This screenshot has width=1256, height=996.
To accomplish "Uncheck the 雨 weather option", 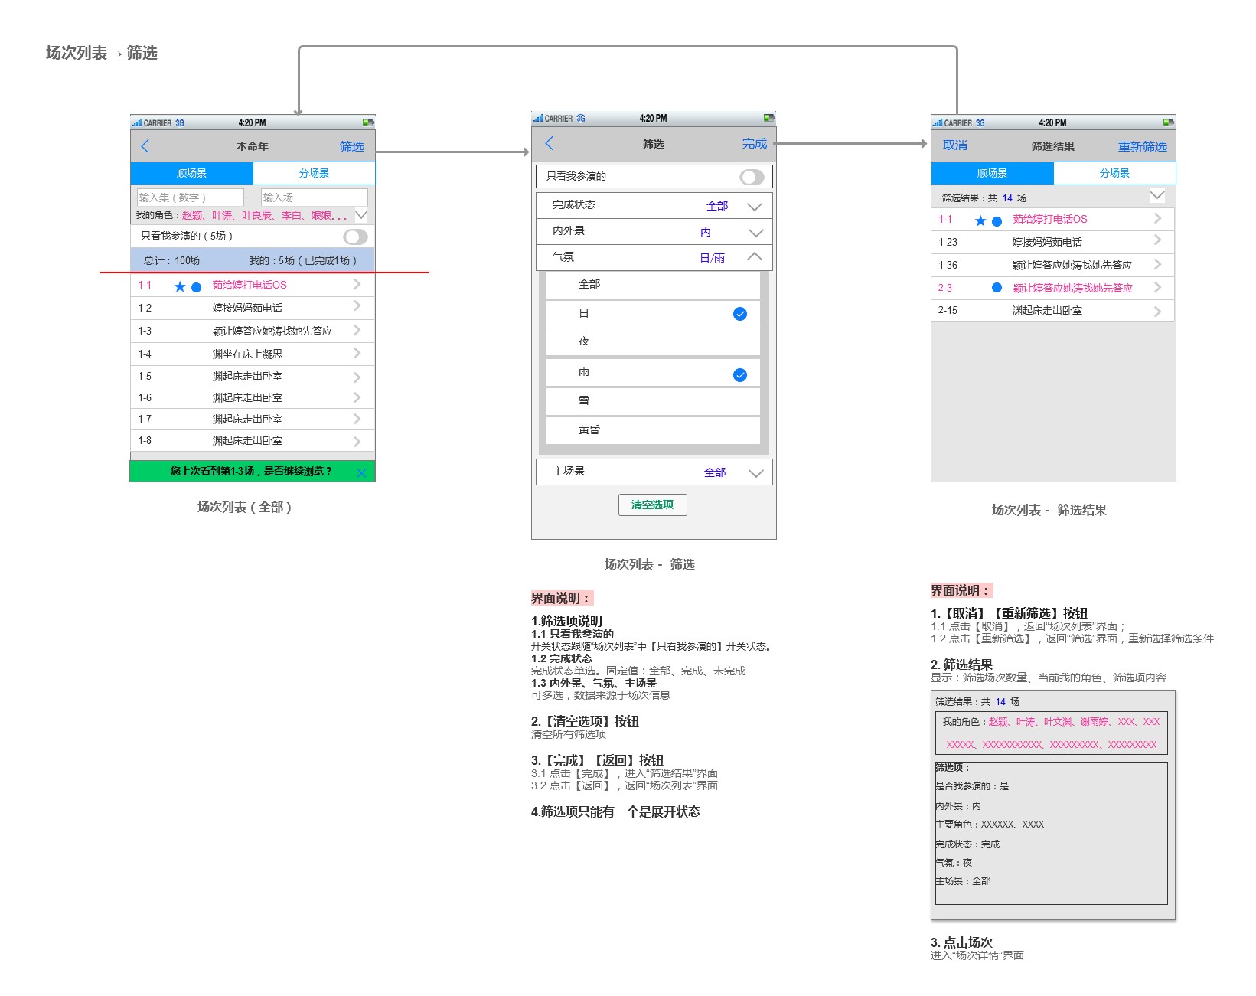I will pyautogui.click(x=739, y=375).
